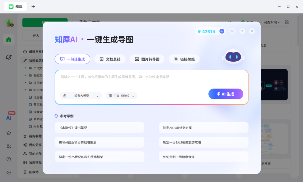Viewport: 303px width, 182px height.
Task: Focus the topic input text field
Action: point(151,79)
